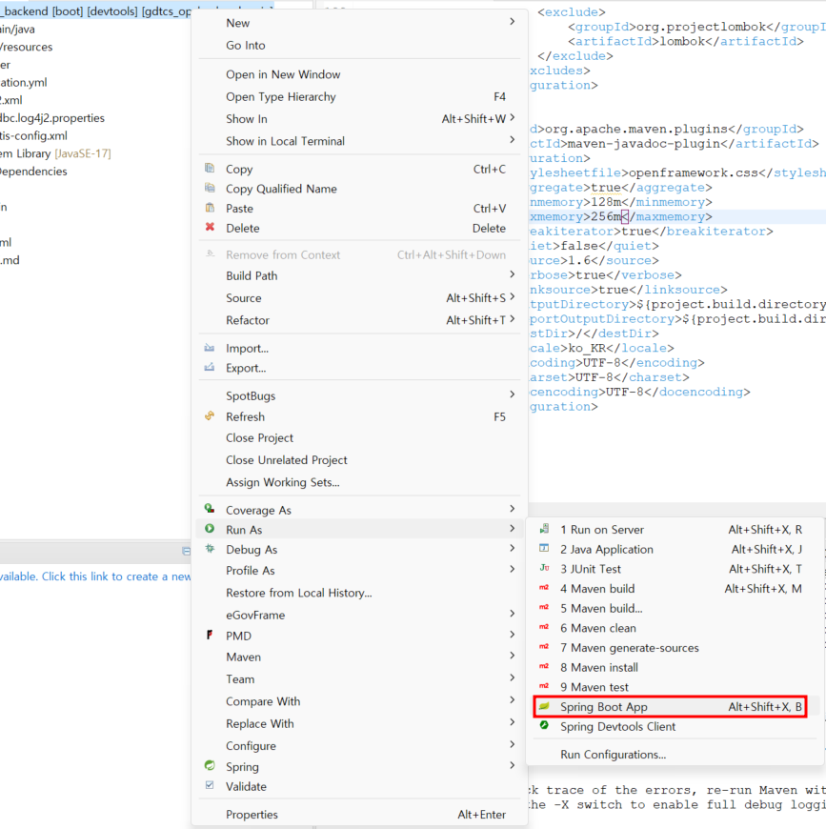Open Show in Local Terminal submenu

click(359, 141)
